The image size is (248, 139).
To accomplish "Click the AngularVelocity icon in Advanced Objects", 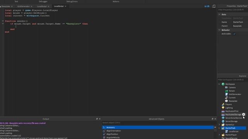I will pos(104,137).
